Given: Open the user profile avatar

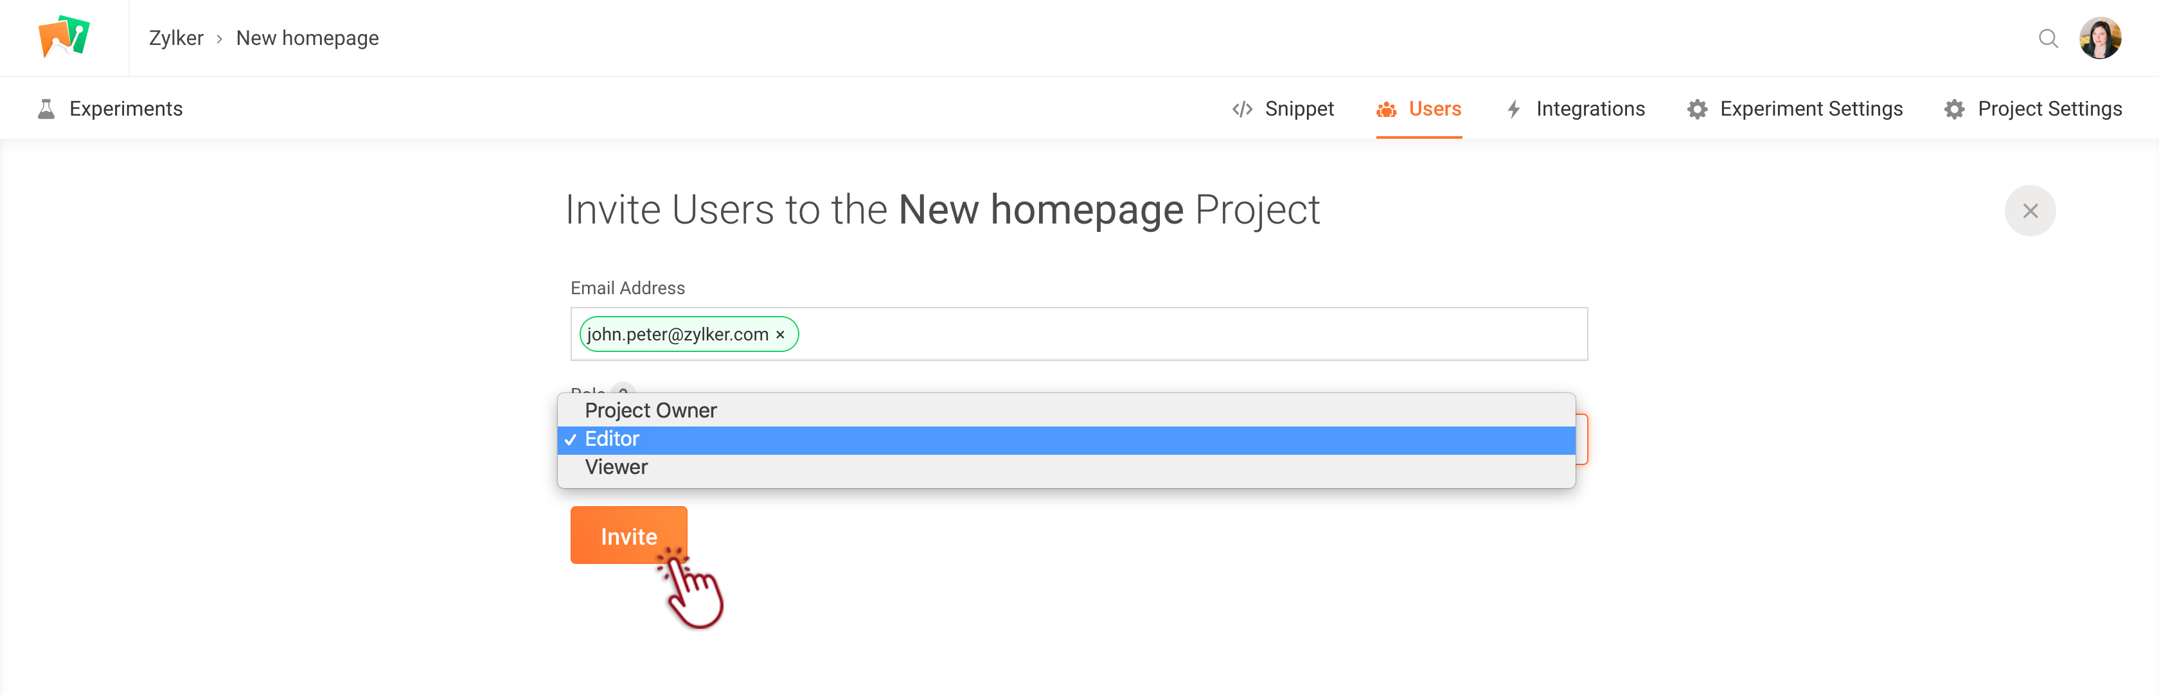Looking at the screenshot, I should click(2099, 38).
